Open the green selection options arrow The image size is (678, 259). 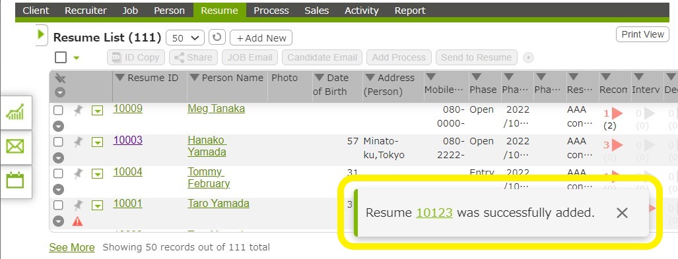pos(77,58)
